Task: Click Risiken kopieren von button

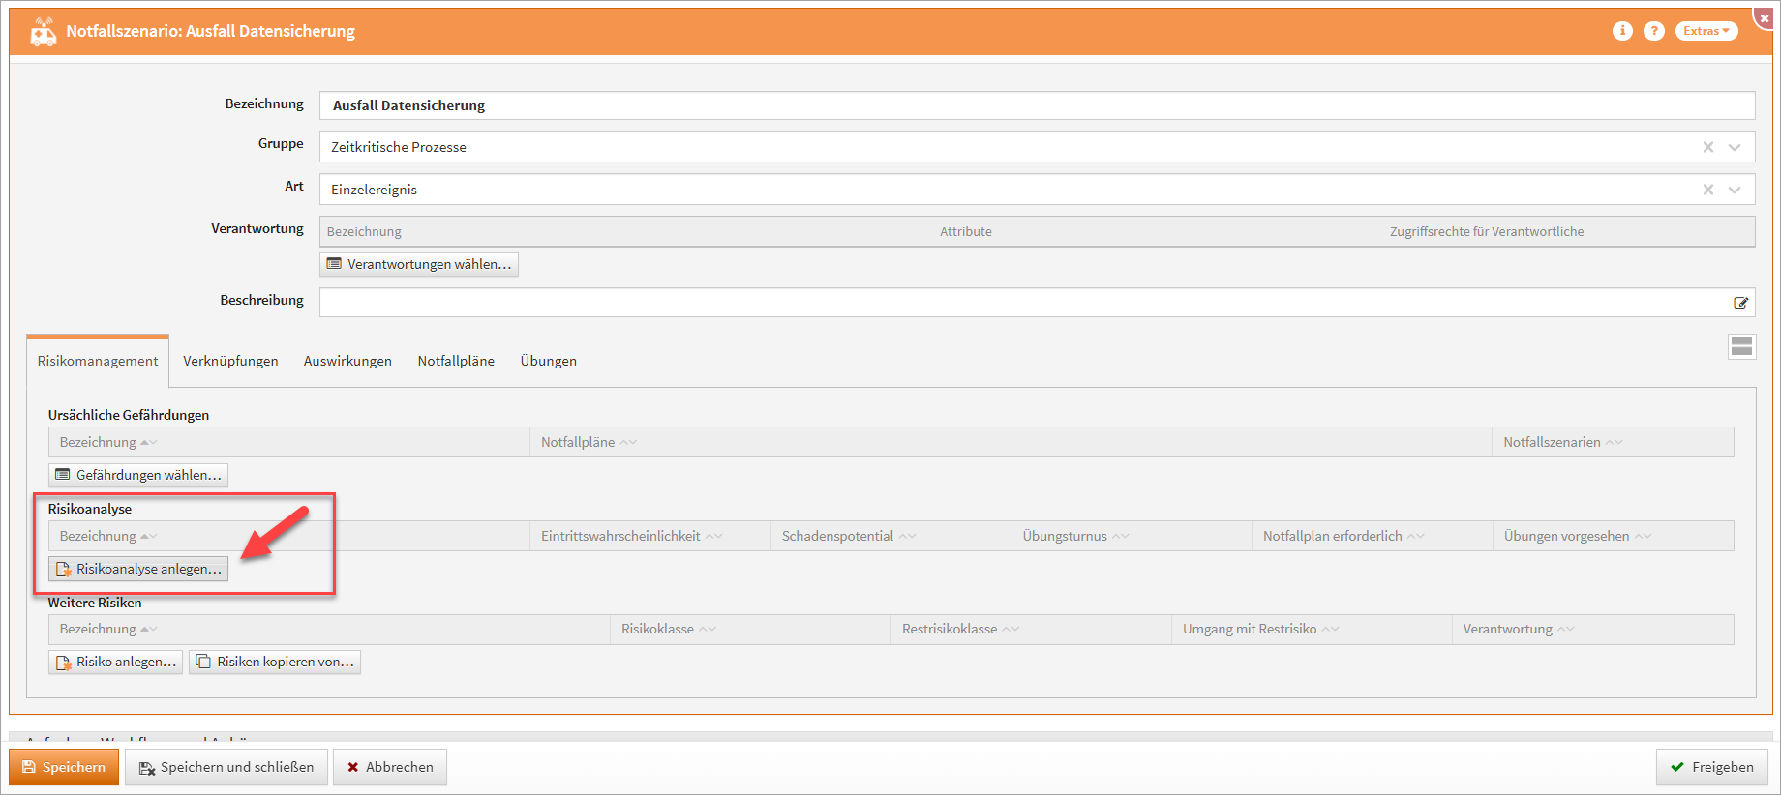Action: 275,662
